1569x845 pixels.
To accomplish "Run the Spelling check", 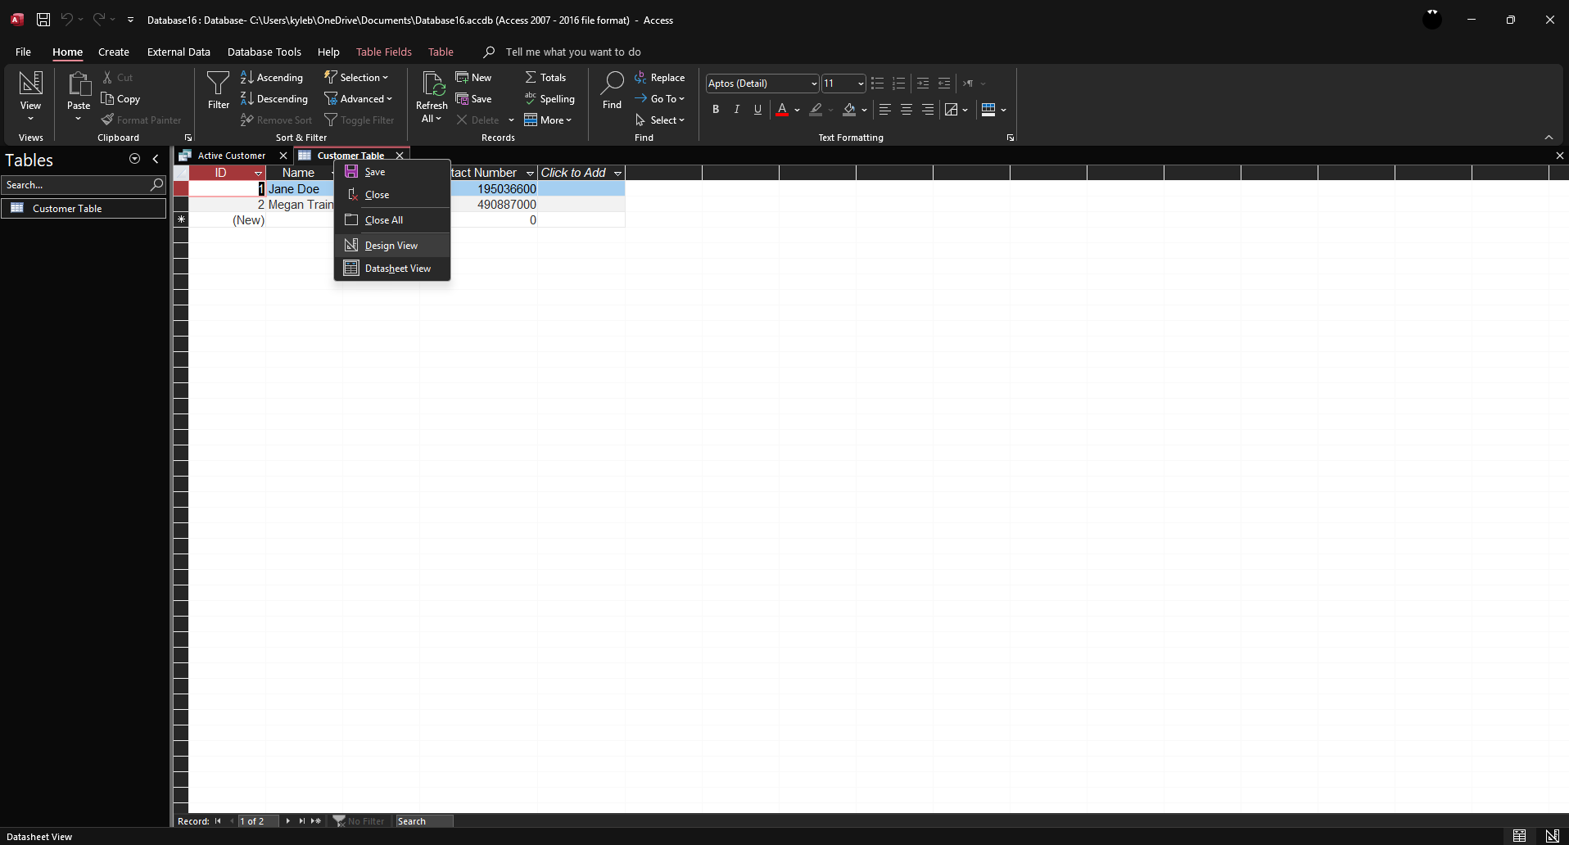I will point(549,99).
